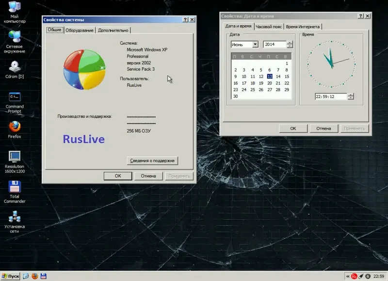The image size is (388, 281).
Task: Select the Resolution 1600x1200 desktop icon
Action: (15, 162)
